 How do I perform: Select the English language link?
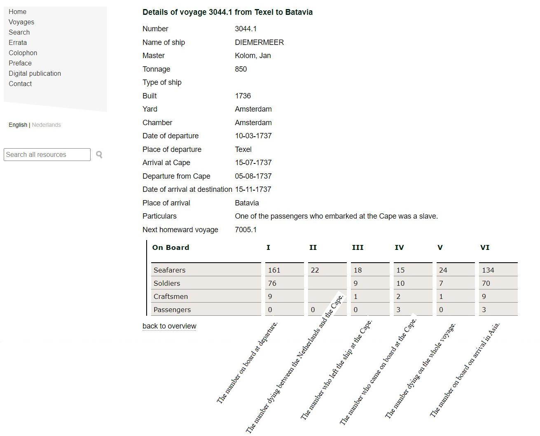tap(18, 125)
